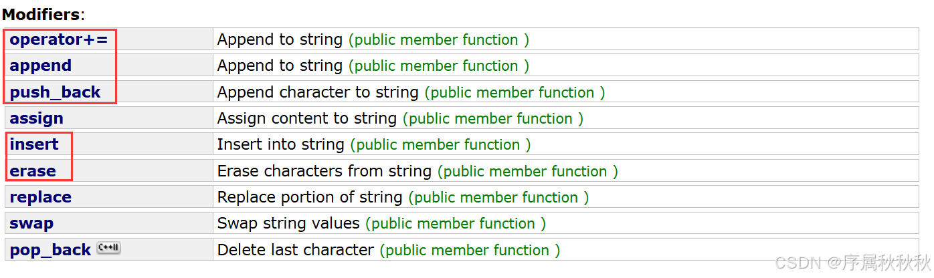Screen dimensions: 934x278
Task: Open the erase function link
Action: click(33, 171)
